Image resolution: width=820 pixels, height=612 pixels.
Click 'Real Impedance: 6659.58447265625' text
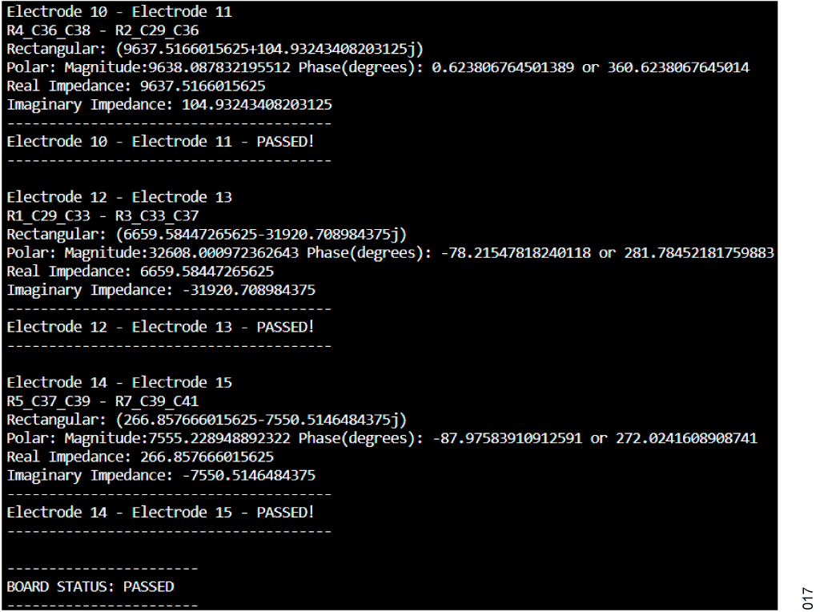pos(140,272)
